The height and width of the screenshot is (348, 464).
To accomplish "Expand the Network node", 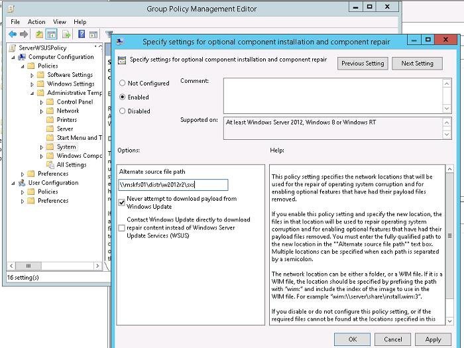I will click(41, 111).
